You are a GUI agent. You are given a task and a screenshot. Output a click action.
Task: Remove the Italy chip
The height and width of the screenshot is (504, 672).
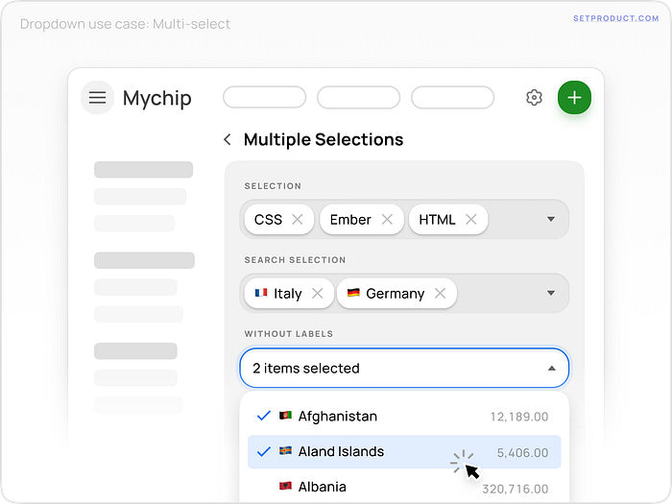coord(318,294)
